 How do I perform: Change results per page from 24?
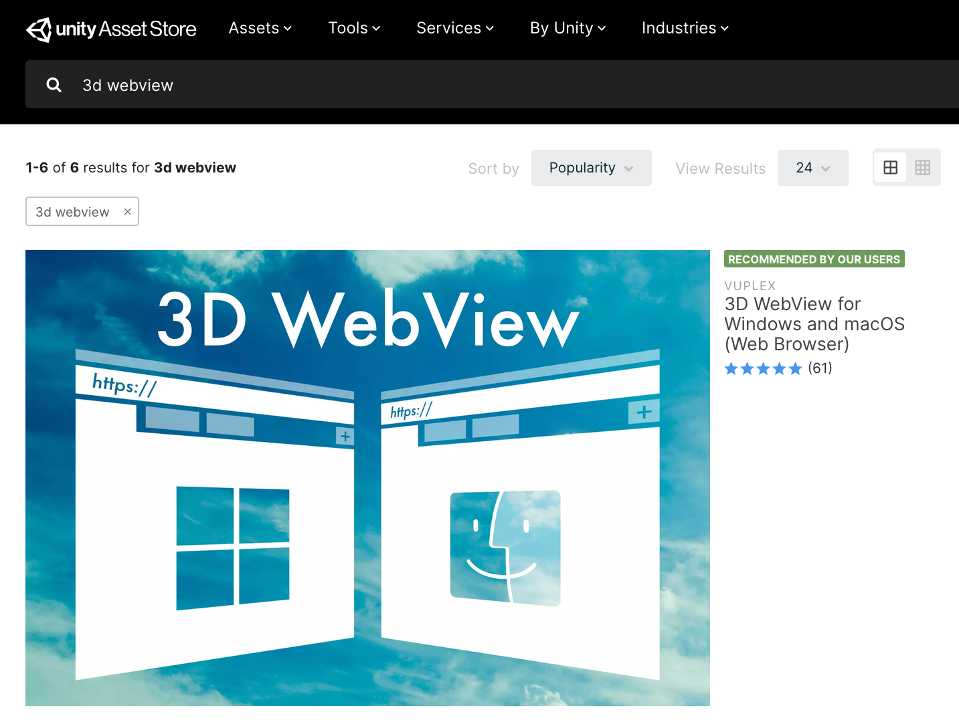click(813, 168)
